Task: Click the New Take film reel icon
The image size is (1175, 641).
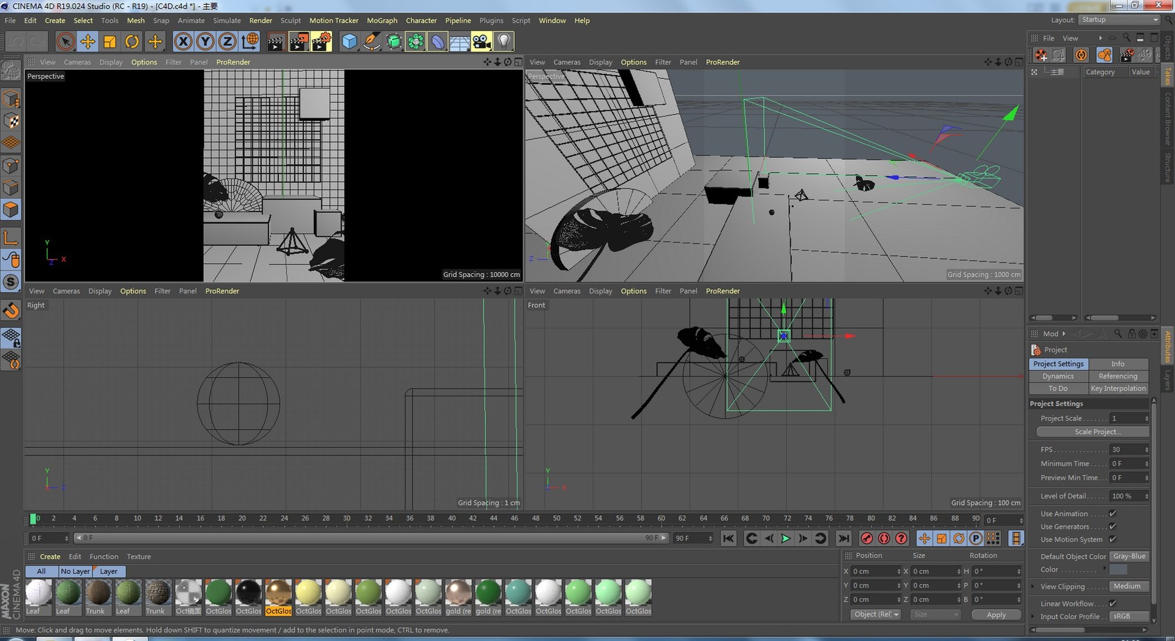Action: (1041, 55)
